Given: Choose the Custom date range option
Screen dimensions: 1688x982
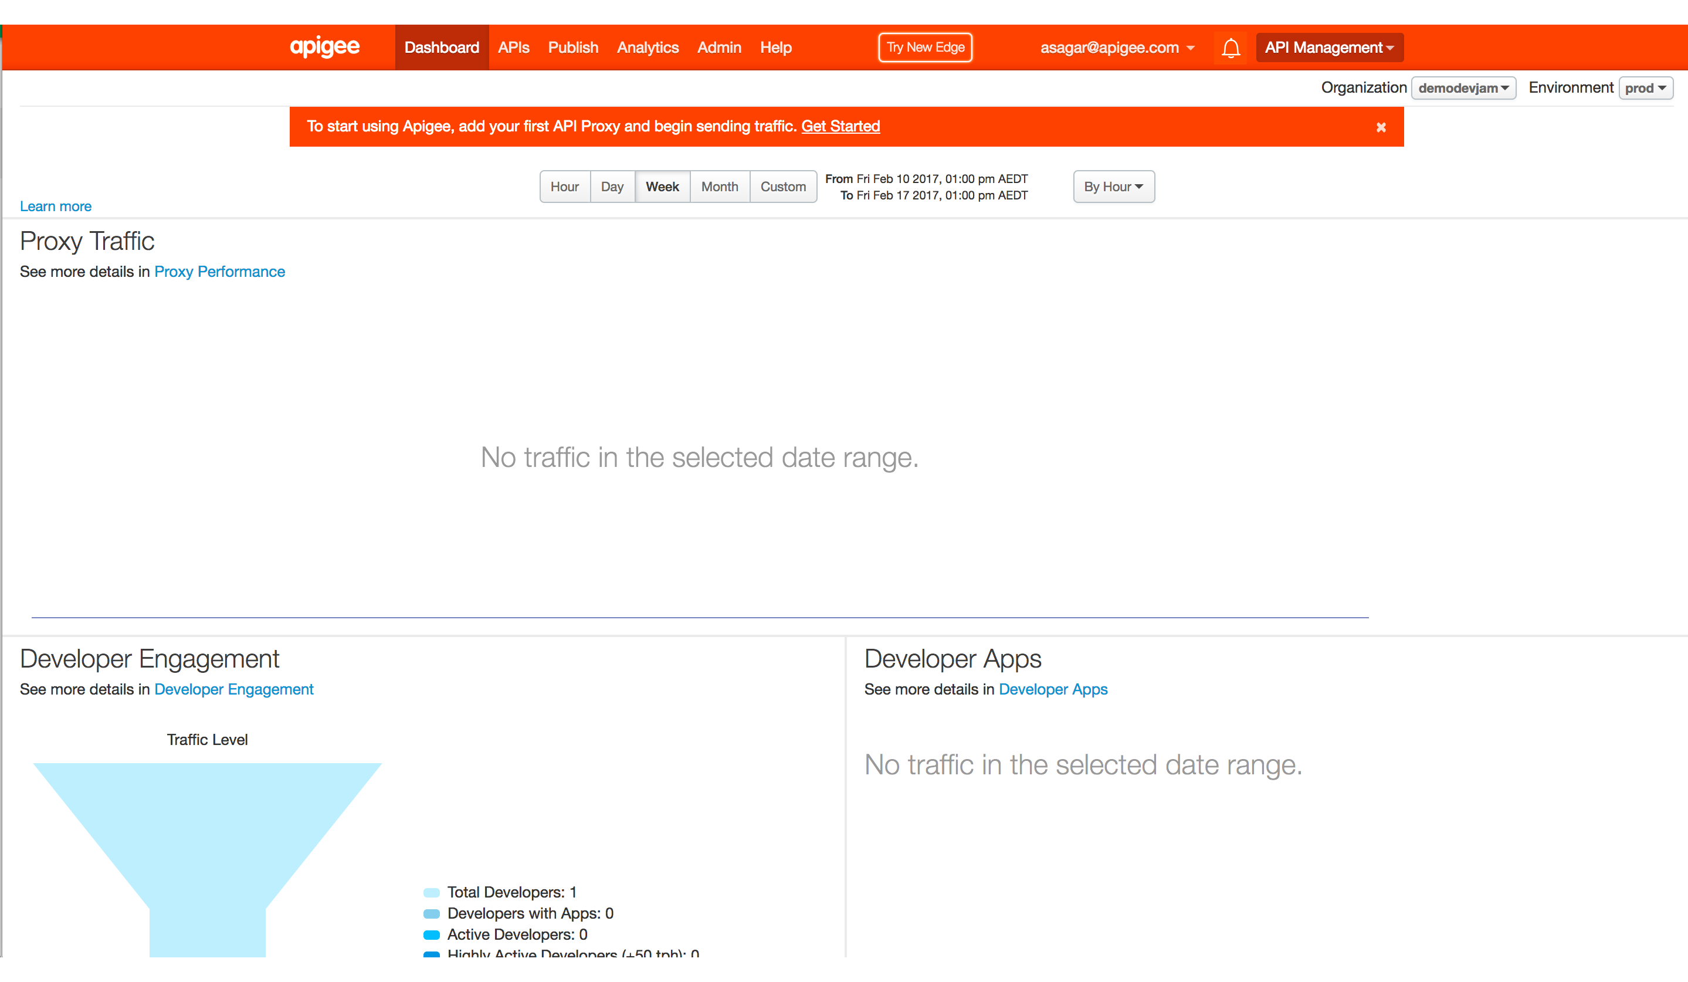Looking at the screenshot, I should pyautogui.click(x=782, y=187).
